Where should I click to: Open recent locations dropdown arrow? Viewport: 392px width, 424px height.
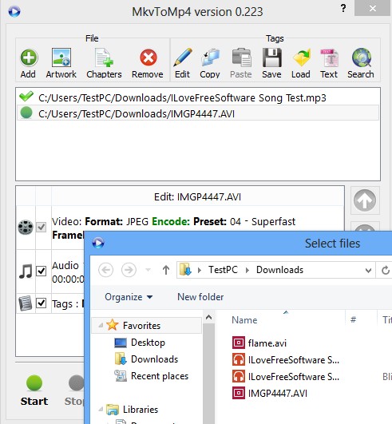tap(148, 270)
